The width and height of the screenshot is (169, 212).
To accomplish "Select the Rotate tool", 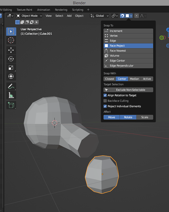I will pos(11,59).
